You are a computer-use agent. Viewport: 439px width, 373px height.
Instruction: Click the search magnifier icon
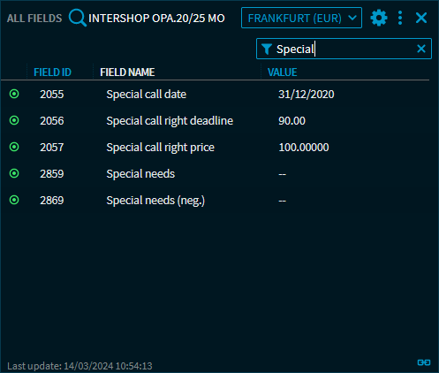[78, 18]
